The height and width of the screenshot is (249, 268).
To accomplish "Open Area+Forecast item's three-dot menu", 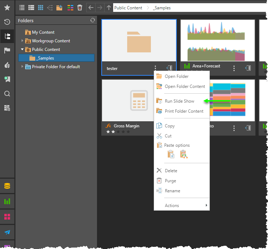I will (234, 68).
